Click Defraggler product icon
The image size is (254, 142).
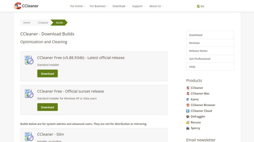point(188,116)
